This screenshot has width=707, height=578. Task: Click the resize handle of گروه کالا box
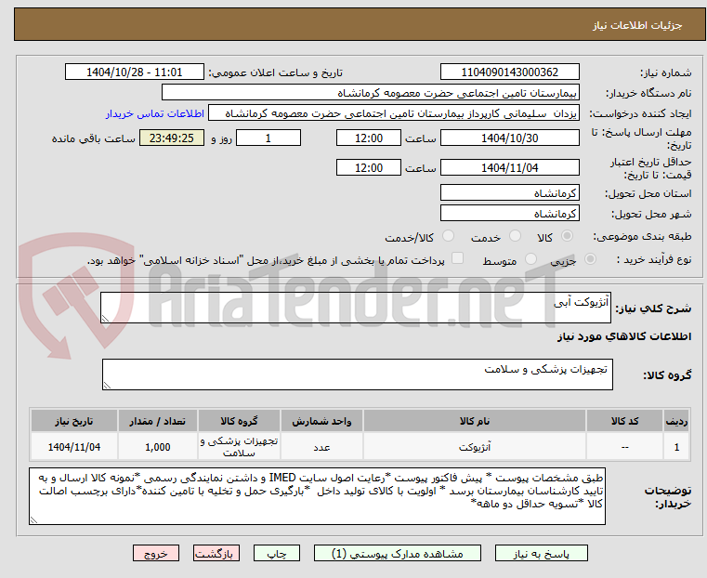(x=107, y=385)
